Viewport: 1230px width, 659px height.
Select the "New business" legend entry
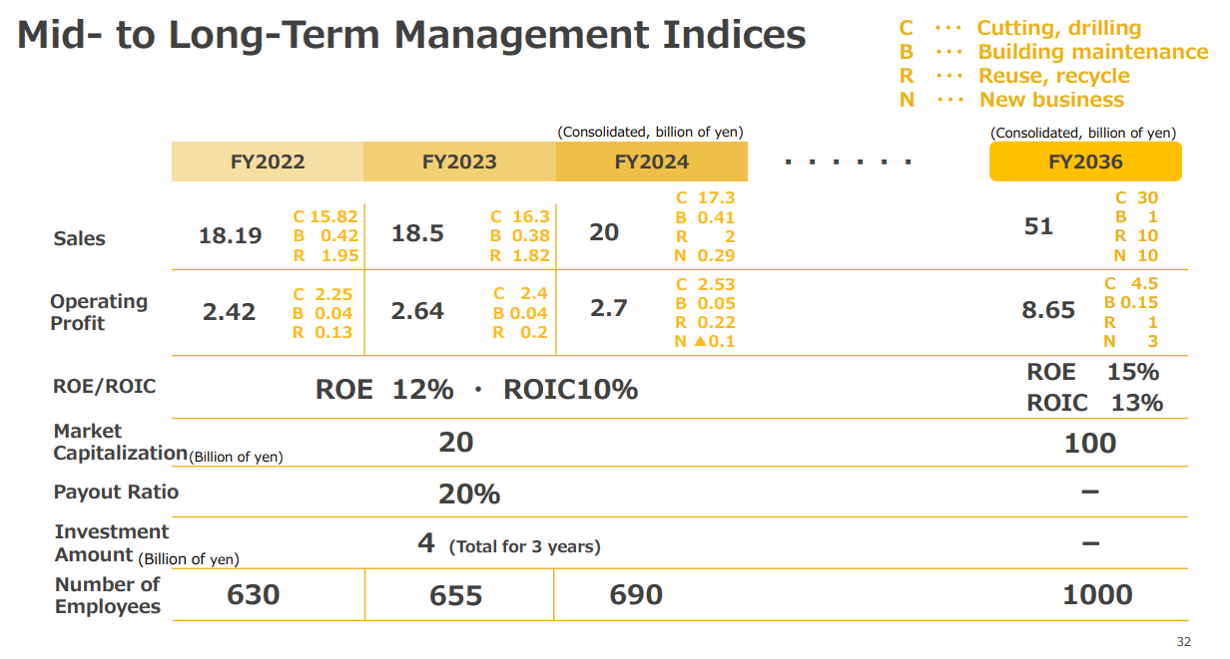click(x=1051, y=100)
